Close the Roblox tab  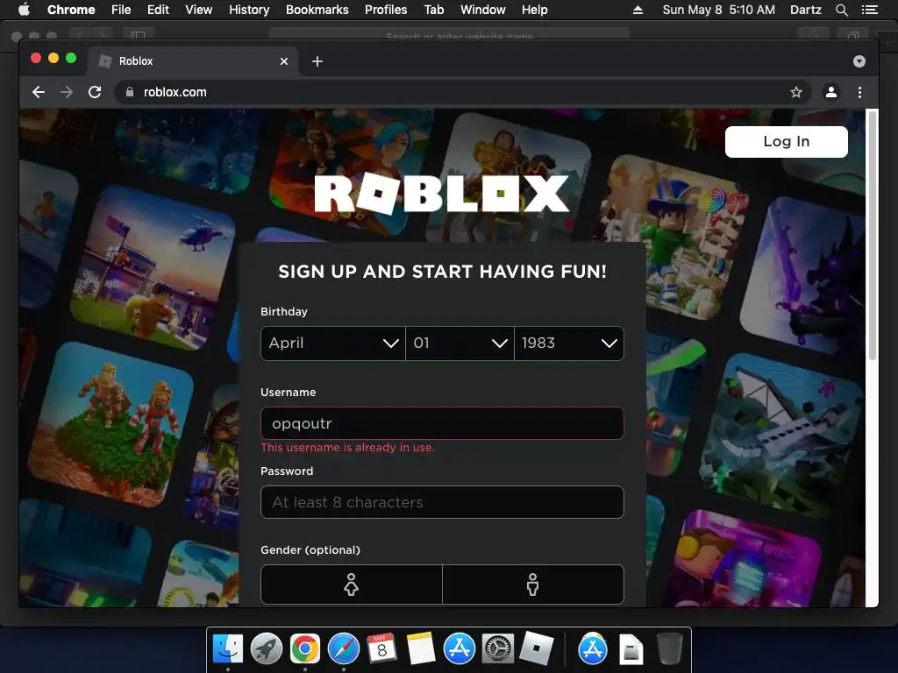tap(284, 61)
